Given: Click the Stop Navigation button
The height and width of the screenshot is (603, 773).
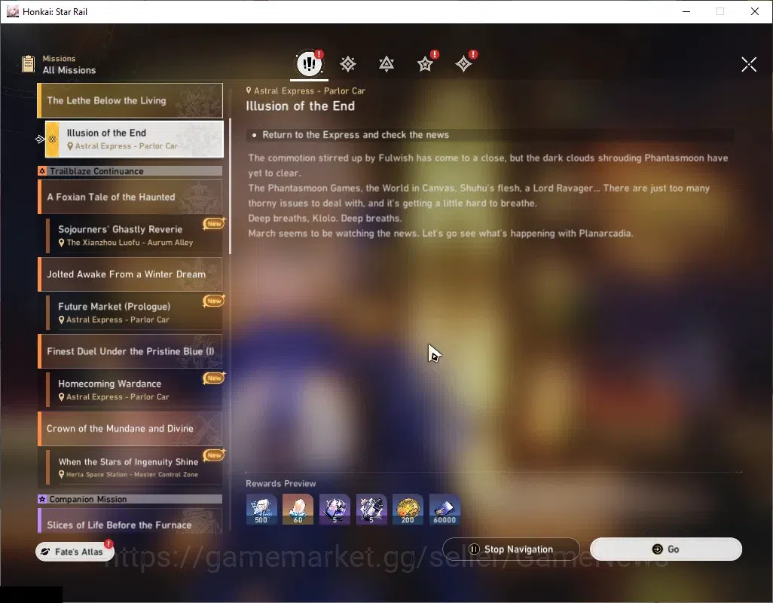Looking at the screenshot, I should tap(511, 549).
